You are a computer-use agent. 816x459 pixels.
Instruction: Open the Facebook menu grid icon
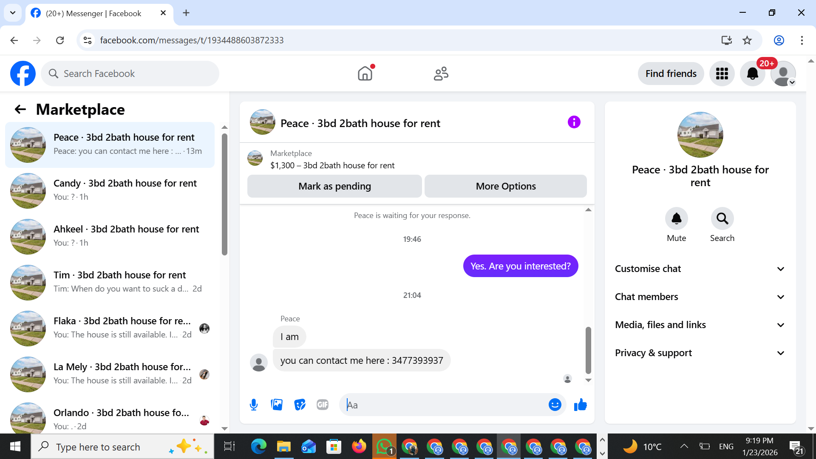[x=722, y=74]
